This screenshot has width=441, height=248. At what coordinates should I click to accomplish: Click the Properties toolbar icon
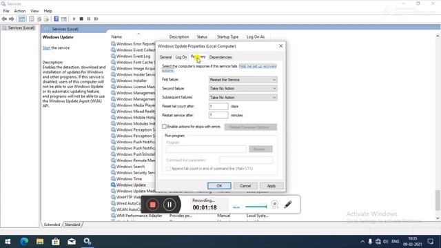click(32, 19)
